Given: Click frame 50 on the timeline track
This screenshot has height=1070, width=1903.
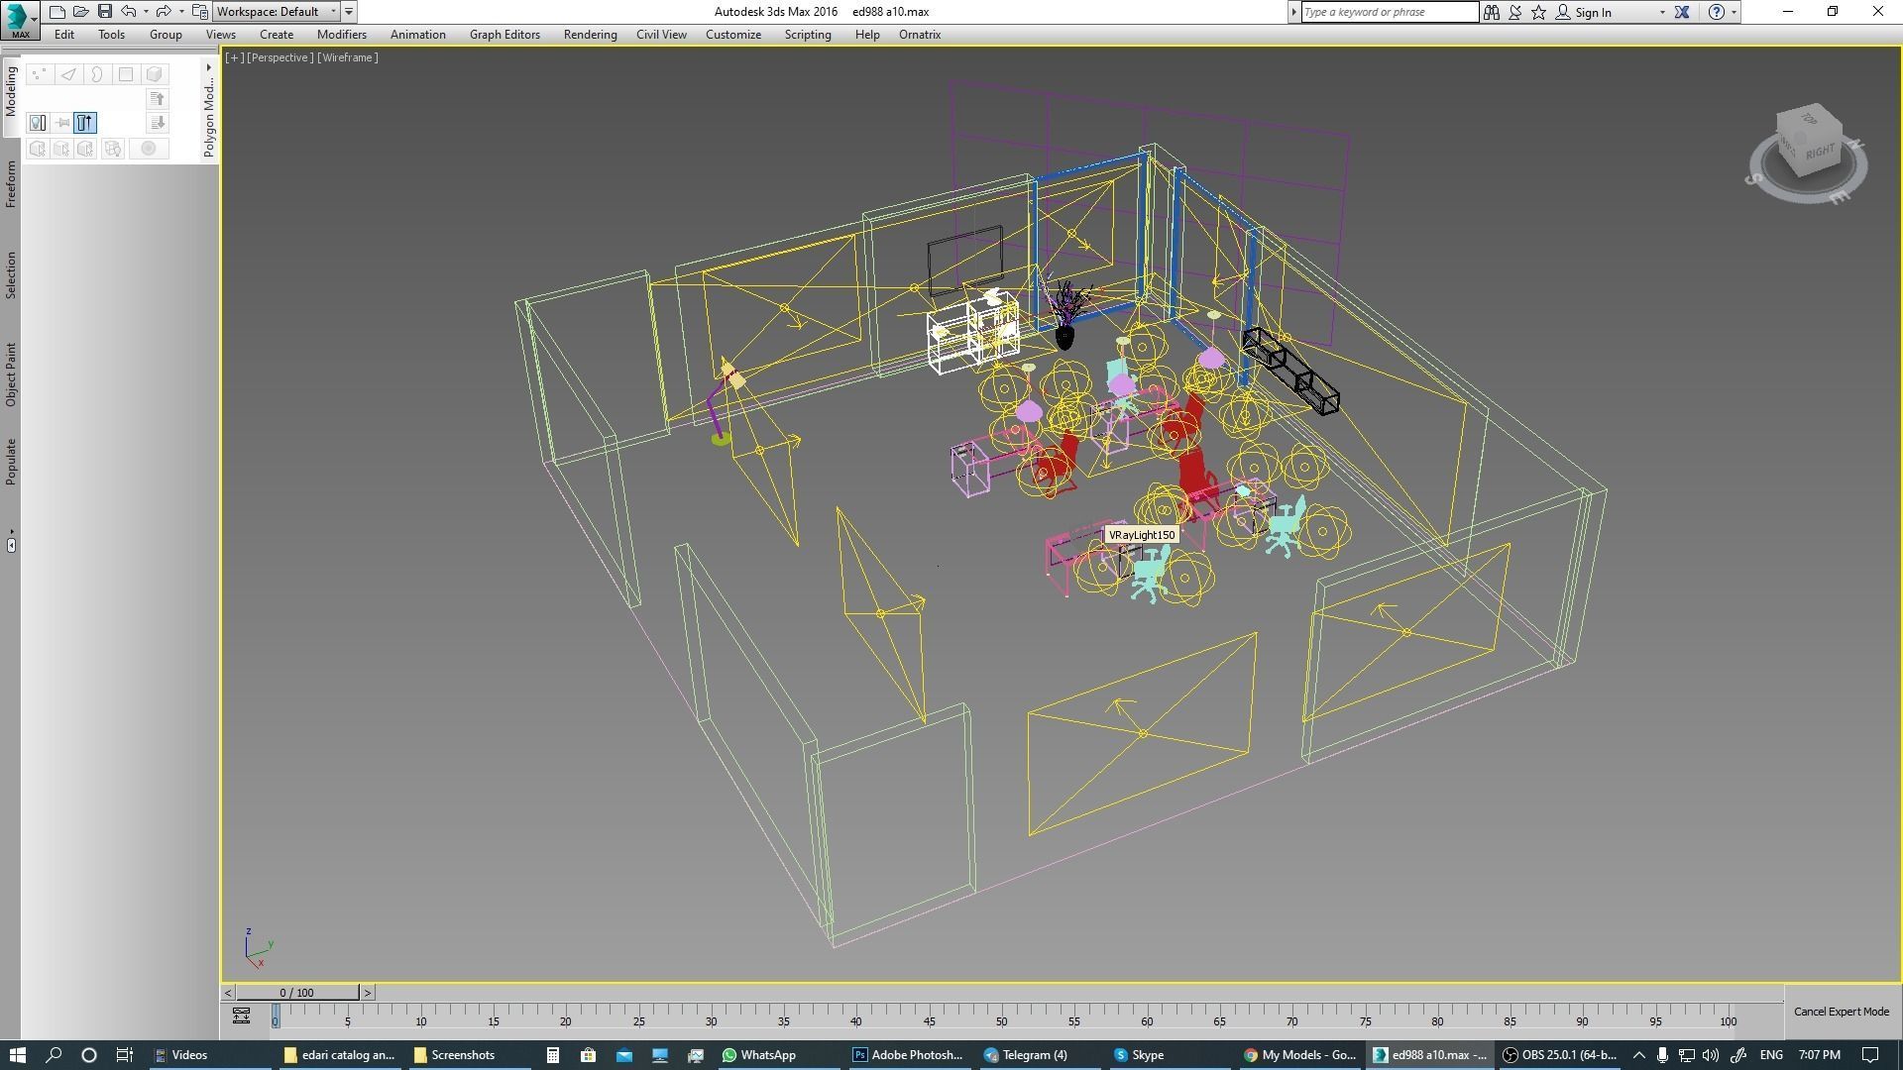Looking at the screenshot, I should pyautogui.click(x=1001, y=1015).
